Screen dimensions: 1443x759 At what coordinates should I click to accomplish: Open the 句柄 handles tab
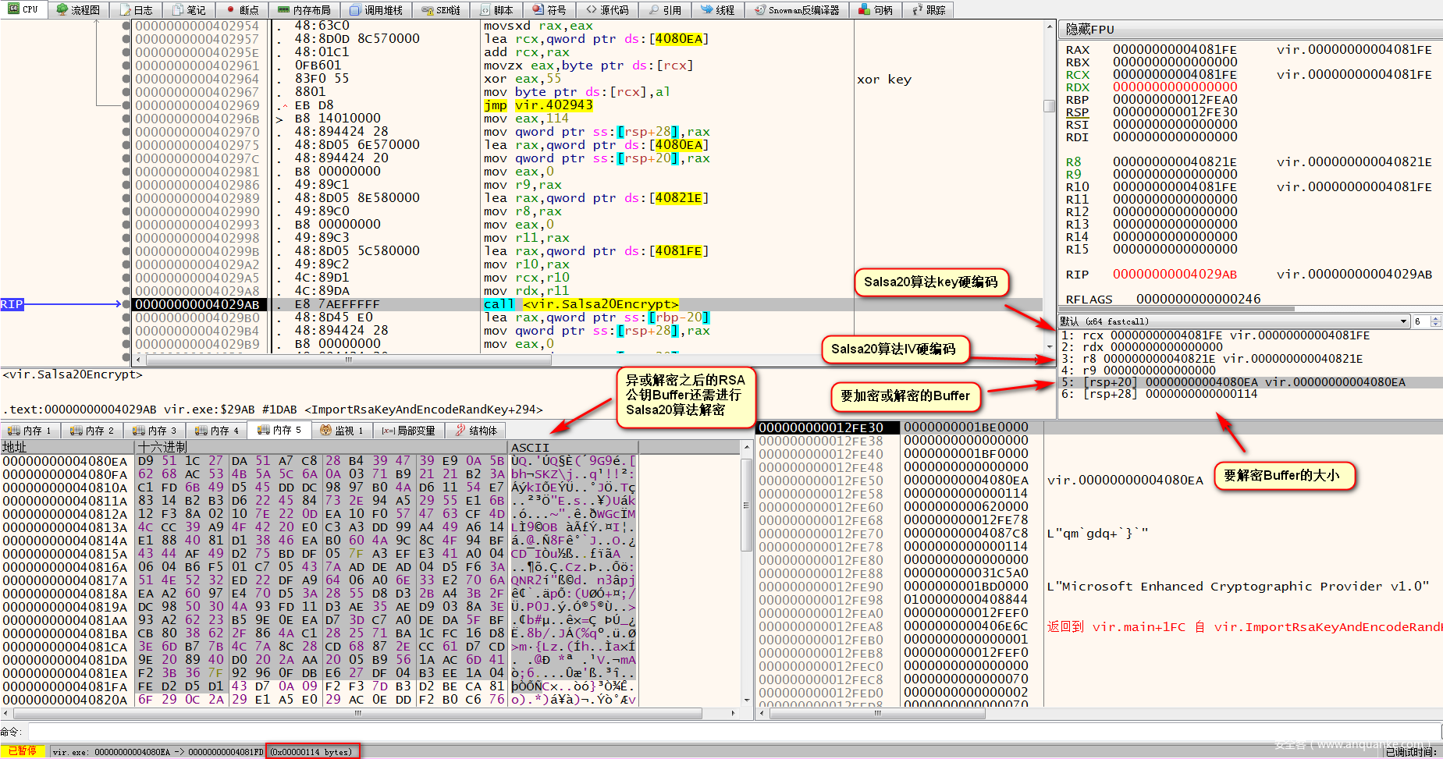(x=876, y=10)
